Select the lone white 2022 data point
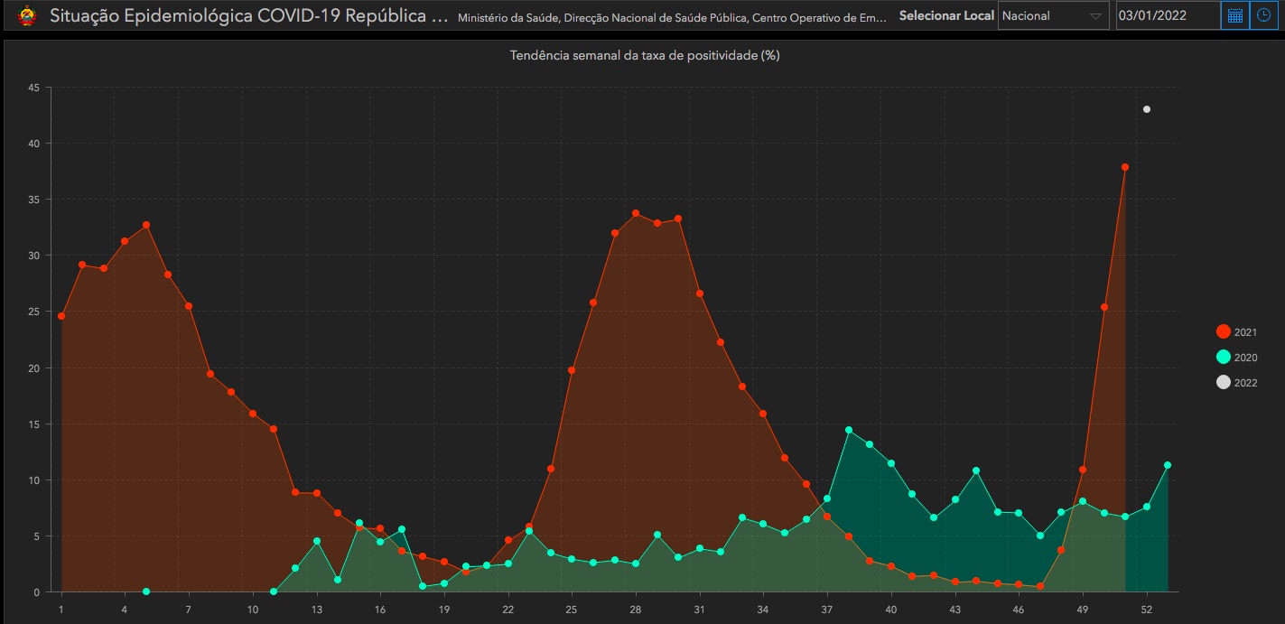 pos(1147,109)
